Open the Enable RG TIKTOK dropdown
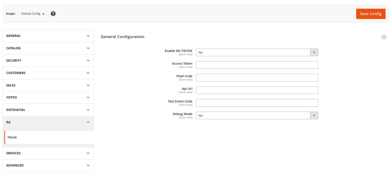392x177 pixels. click(257, 52)
